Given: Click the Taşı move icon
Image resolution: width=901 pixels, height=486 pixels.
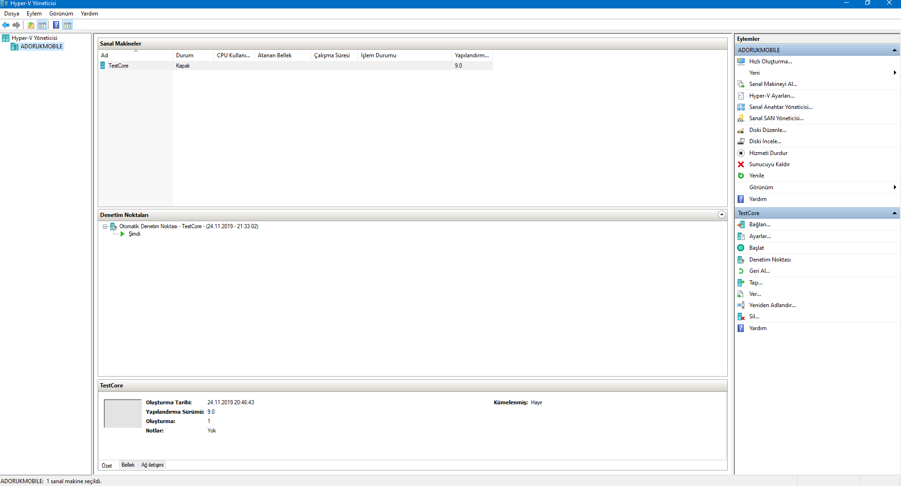Looking at the screenshot, I should [x=741, y=283].
